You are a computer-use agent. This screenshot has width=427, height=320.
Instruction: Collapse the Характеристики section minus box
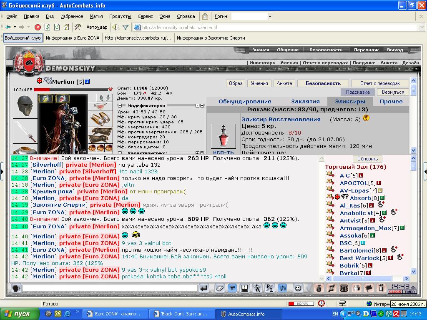(x=120, y=153)
